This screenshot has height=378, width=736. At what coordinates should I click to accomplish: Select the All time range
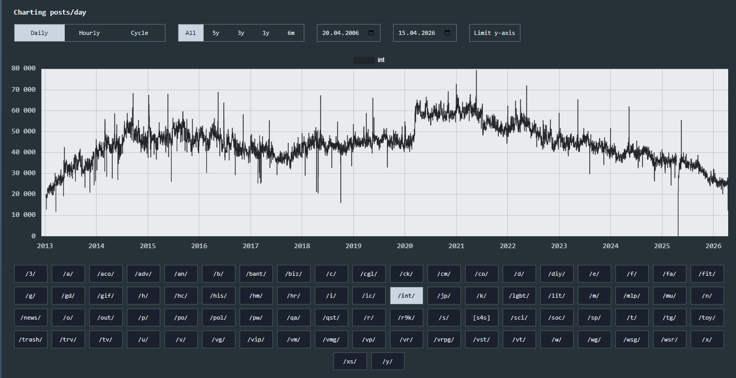[x=191, y=33]
